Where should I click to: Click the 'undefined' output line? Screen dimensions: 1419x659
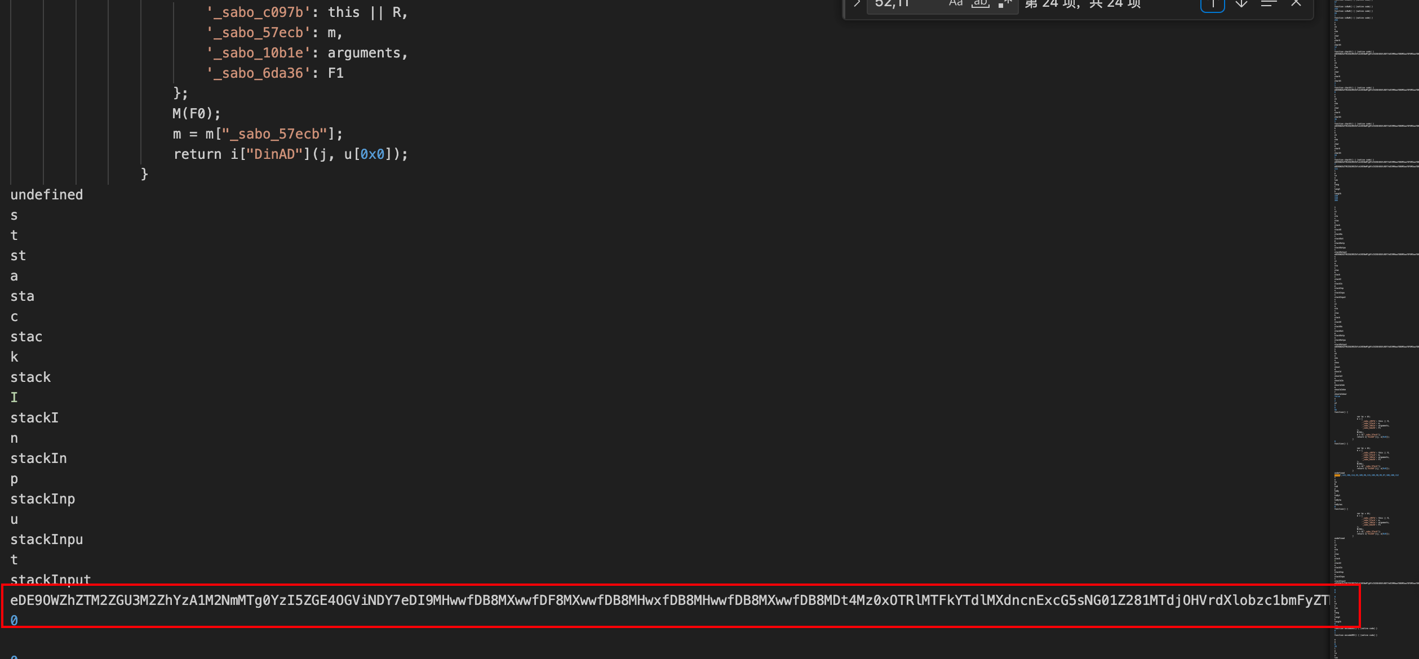point(47,195)
